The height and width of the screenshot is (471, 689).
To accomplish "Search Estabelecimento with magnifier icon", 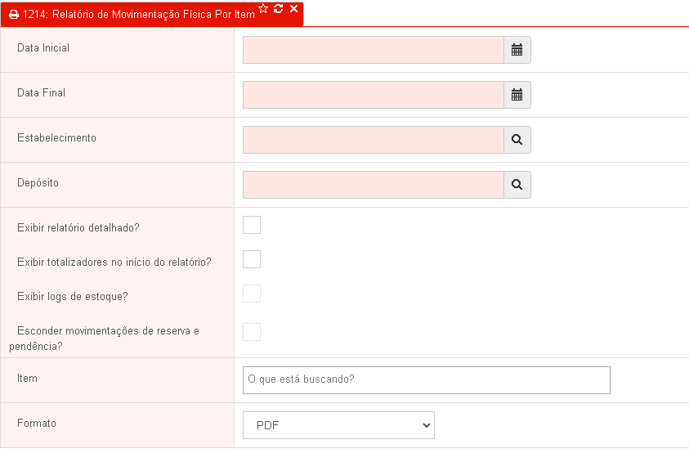I will [517, 140].
